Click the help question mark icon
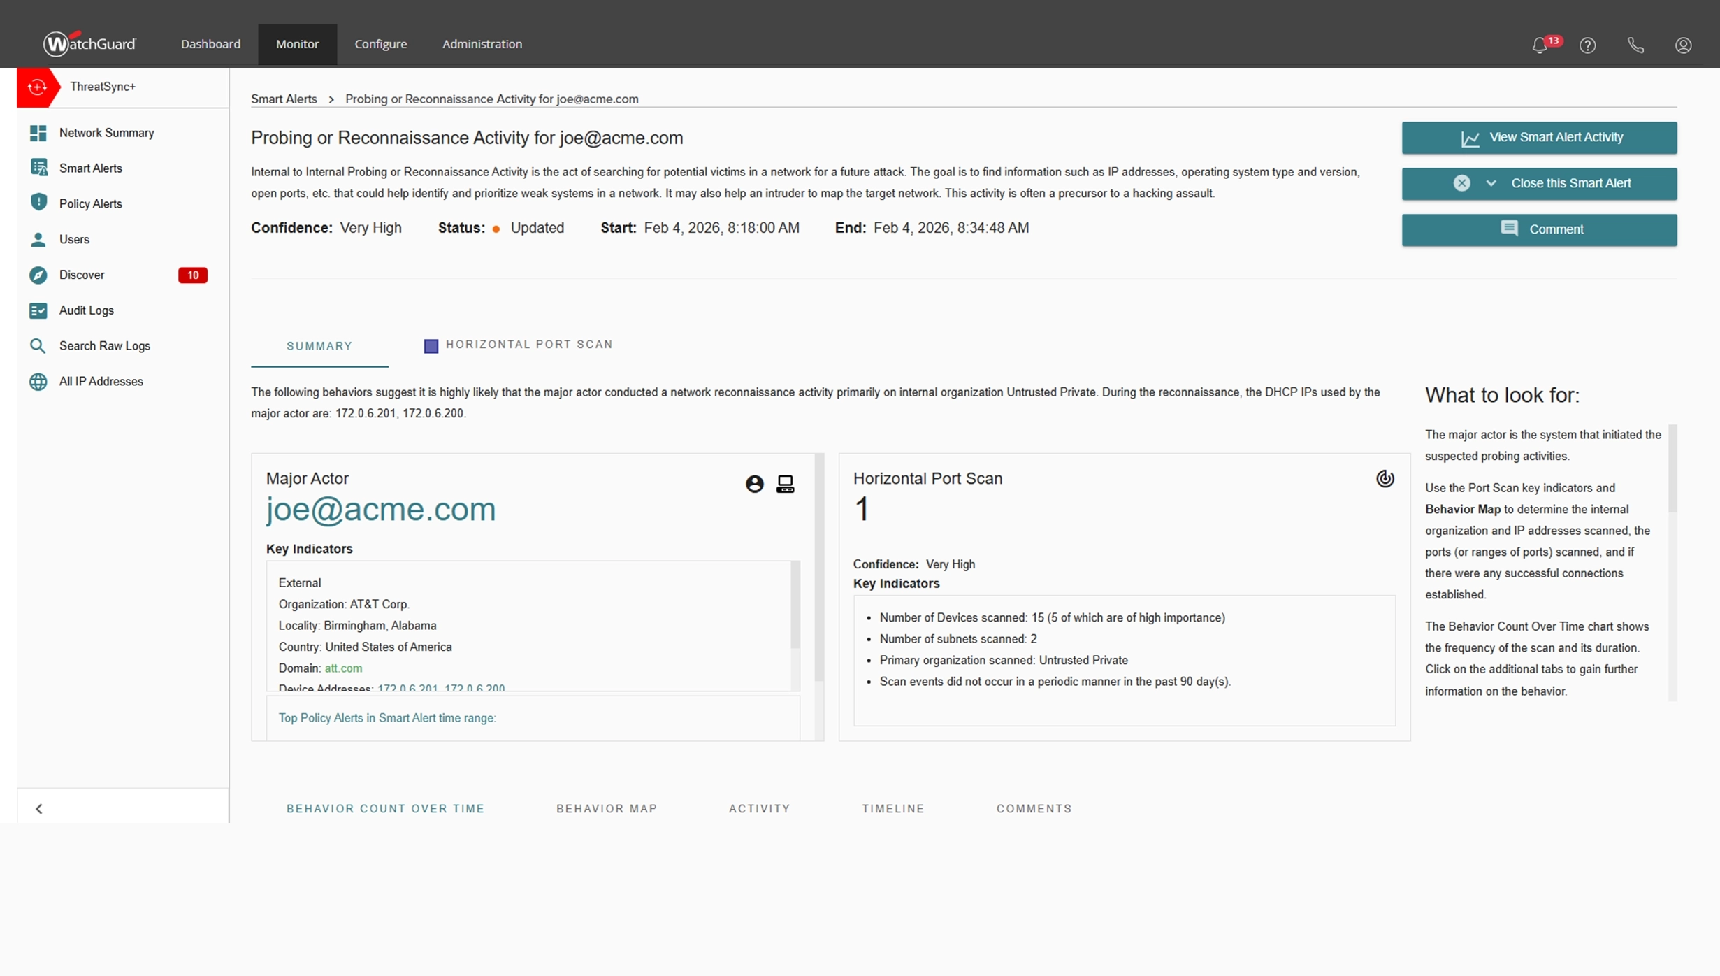This screenshot has width=1720, height=976. click(1588, 45)
